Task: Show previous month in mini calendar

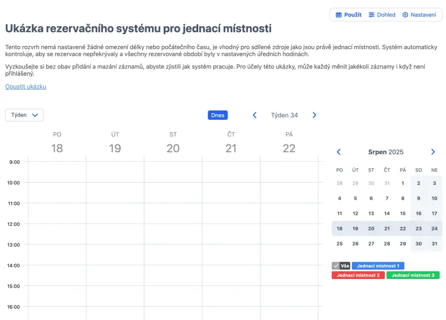Action: 339,152
